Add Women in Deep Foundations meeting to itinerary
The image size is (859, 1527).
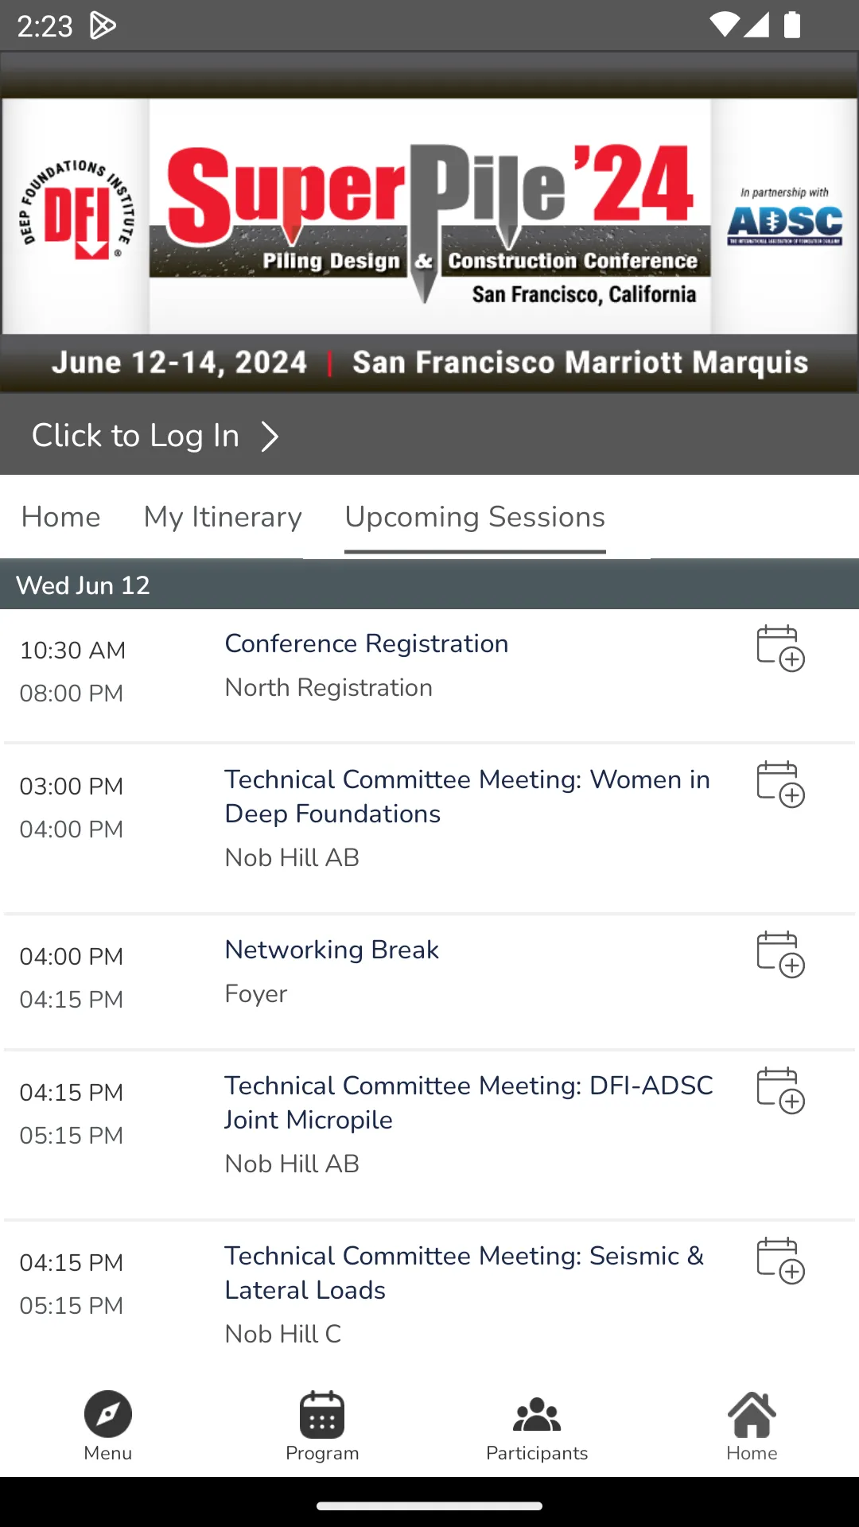pyautogui.click(x=780, y=784)
